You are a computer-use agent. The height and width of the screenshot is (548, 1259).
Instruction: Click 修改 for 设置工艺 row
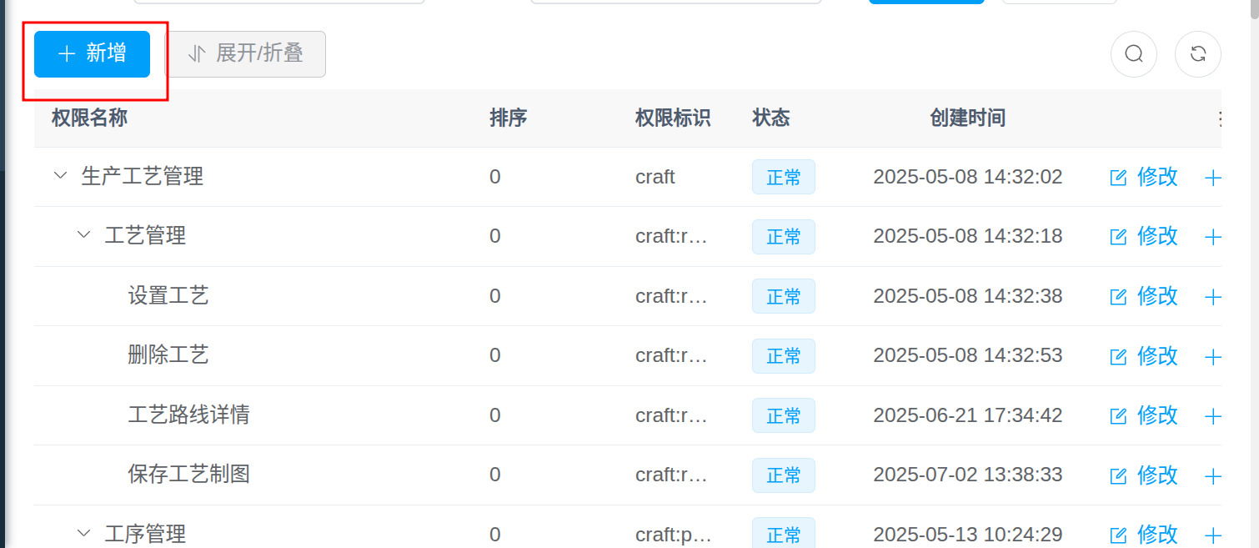pos(1144,296)
